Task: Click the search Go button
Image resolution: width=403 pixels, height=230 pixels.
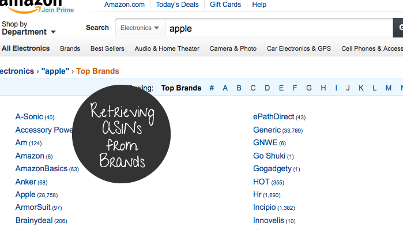Action: [398, 28]
